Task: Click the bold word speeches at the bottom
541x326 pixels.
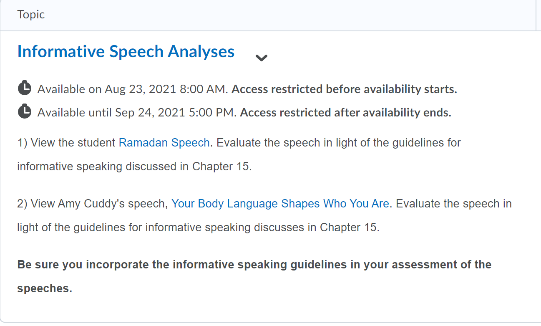Action: pos(45,289)
